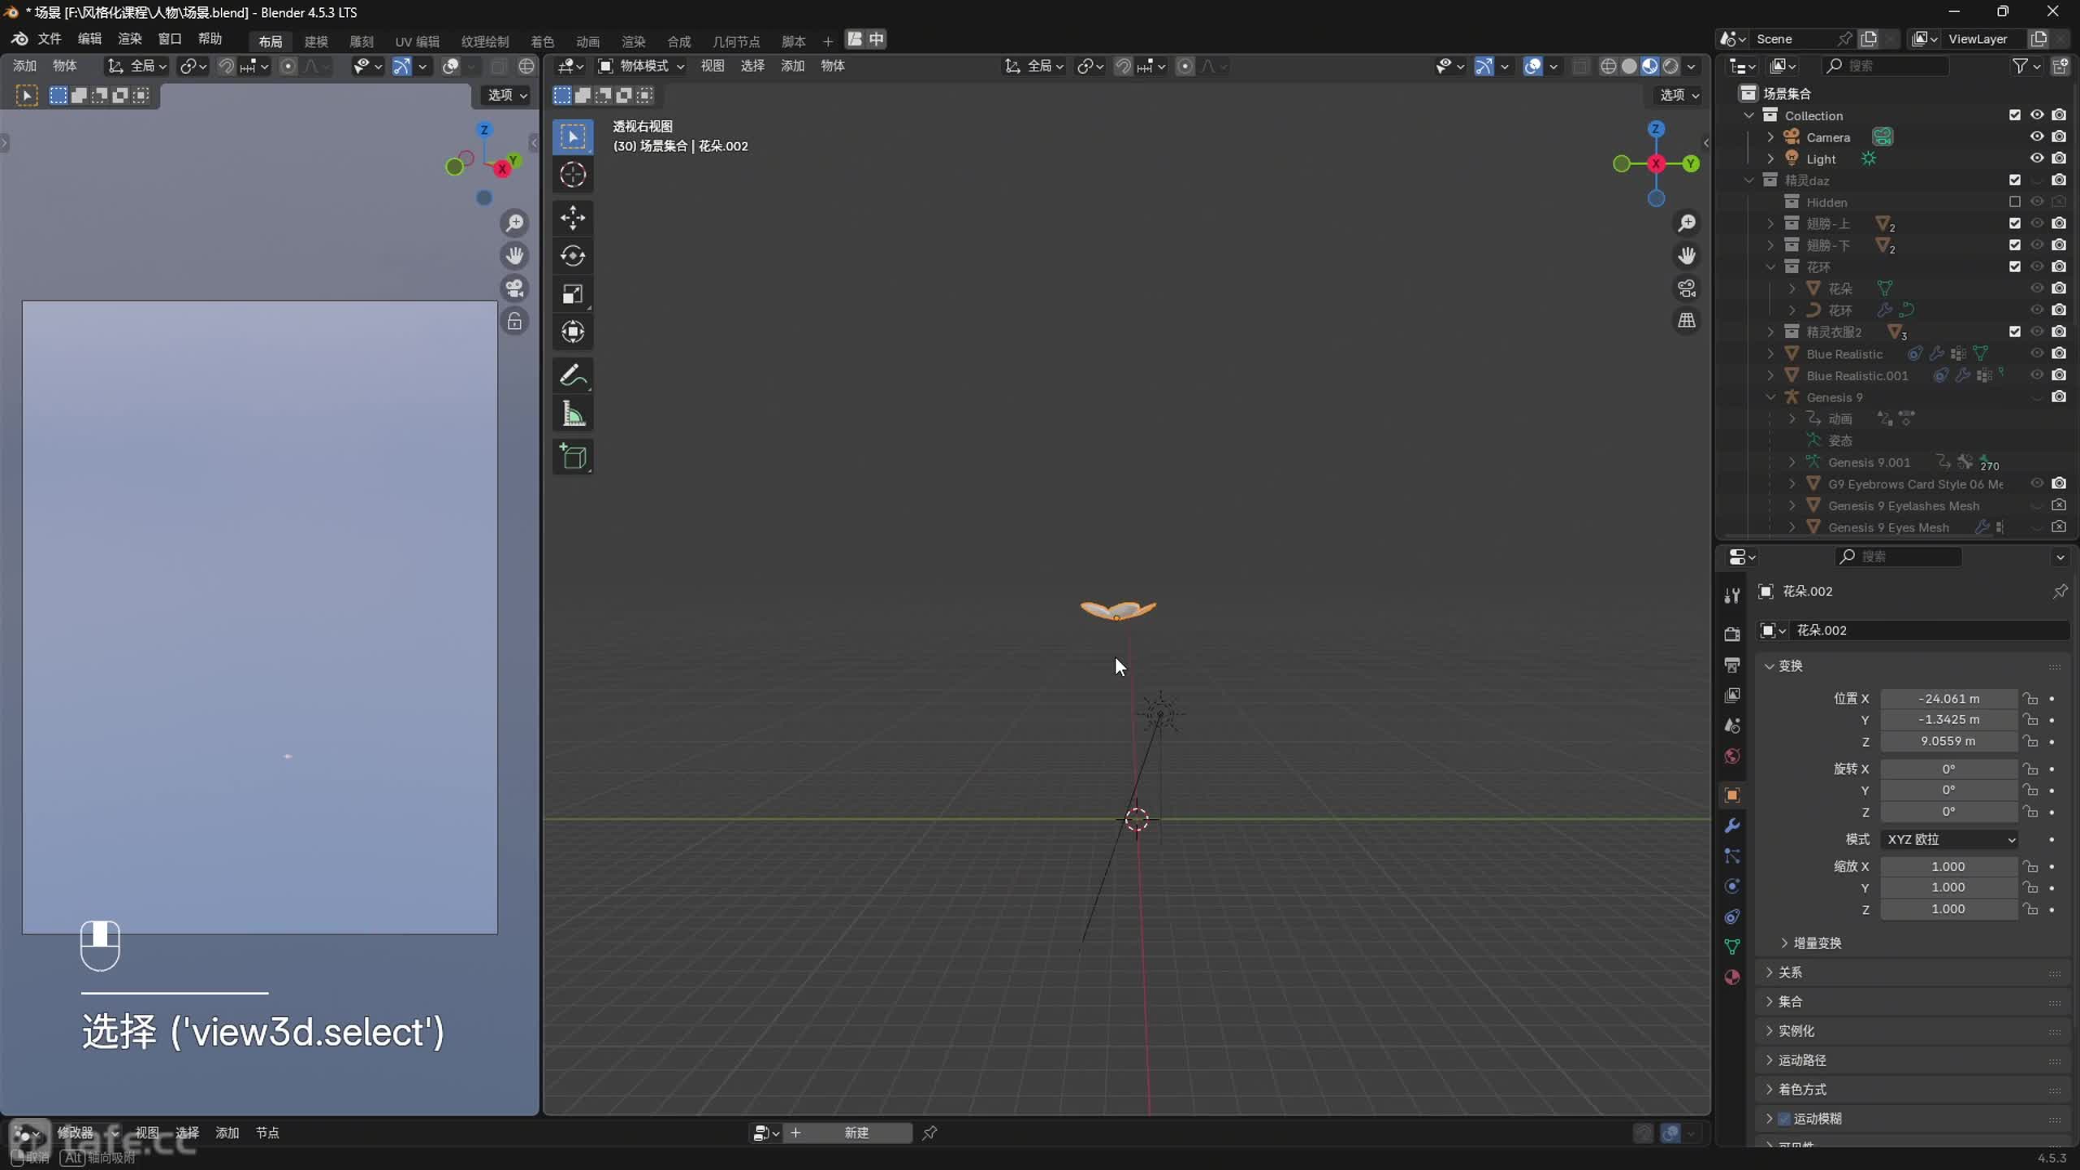Select the Measure tool
Image resolution: width=2080 pixels, height=1170 pixels.
coord(573,414)
